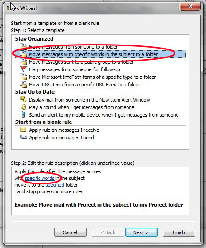
Task: Select 'Move messages sent to a public group' template
Action: click(81, 62)
